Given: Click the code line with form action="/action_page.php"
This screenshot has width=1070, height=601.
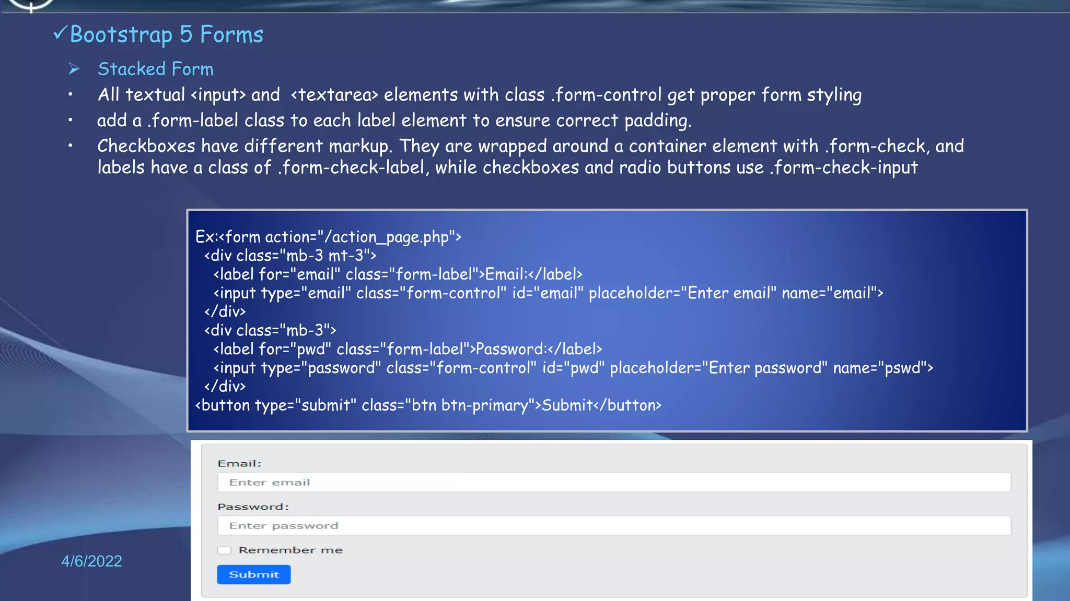Looking at the screenshot, I should 328,237.
